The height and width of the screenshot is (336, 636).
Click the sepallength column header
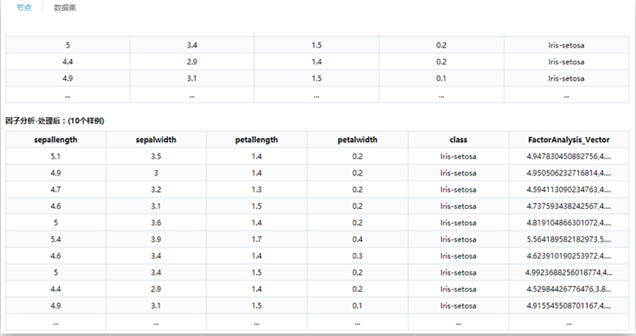[56, 140]
